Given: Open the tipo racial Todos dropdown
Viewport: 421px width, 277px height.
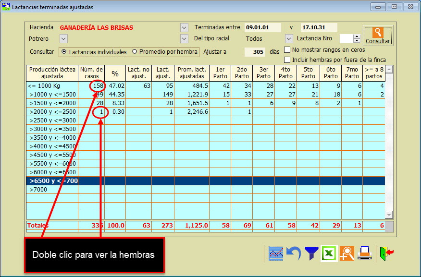Looking at the screenshot, I should tap(289, 38).
